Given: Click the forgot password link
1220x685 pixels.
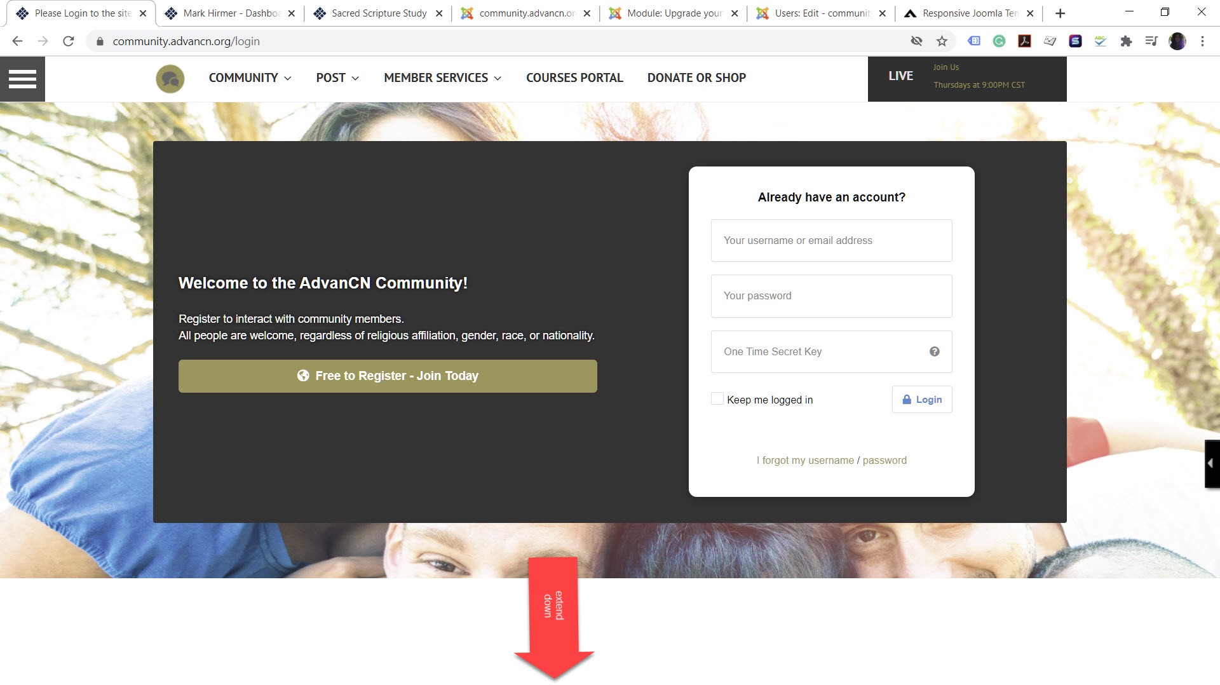Looking at the screenshot, I should [x=884, y=460].
